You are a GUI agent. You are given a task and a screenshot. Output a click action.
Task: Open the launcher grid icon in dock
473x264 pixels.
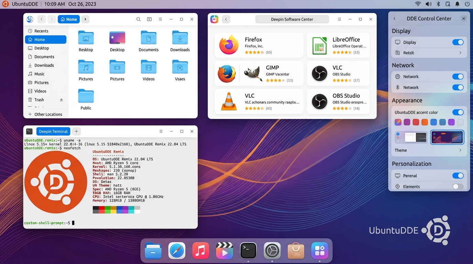point(320,251)
